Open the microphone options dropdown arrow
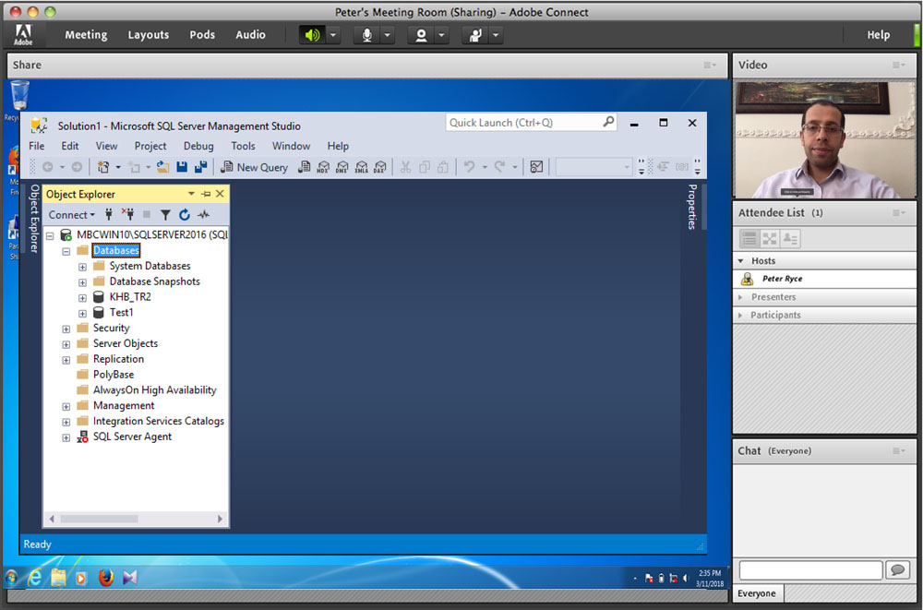The width and height of the screenshot is (923, 610). click(x=388, y=35)
